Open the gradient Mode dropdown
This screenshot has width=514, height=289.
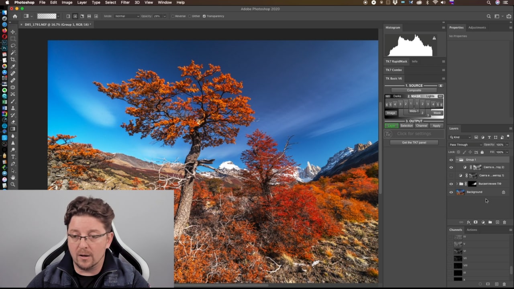point(127,16)
